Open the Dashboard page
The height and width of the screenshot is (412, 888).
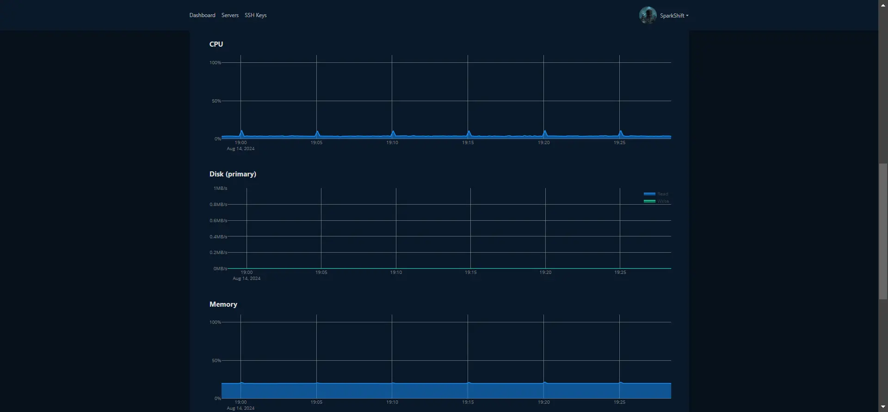(202, 15)
